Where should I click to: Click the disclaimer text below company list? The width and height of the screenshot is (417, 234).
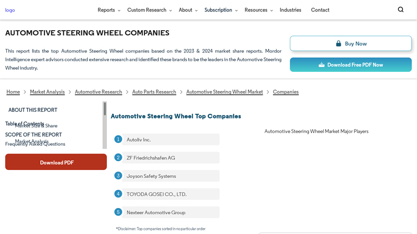161,229
